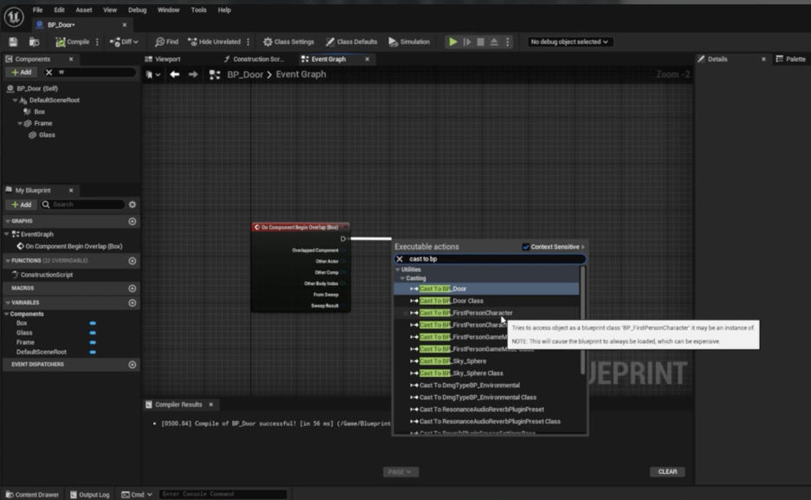
Task: Collapse the Casting category in actions
Action: coord(402,279)
